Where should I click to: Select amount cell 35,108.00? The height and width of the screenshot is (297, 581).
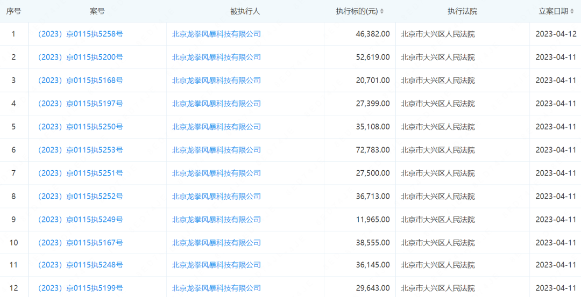coord(372,127)
